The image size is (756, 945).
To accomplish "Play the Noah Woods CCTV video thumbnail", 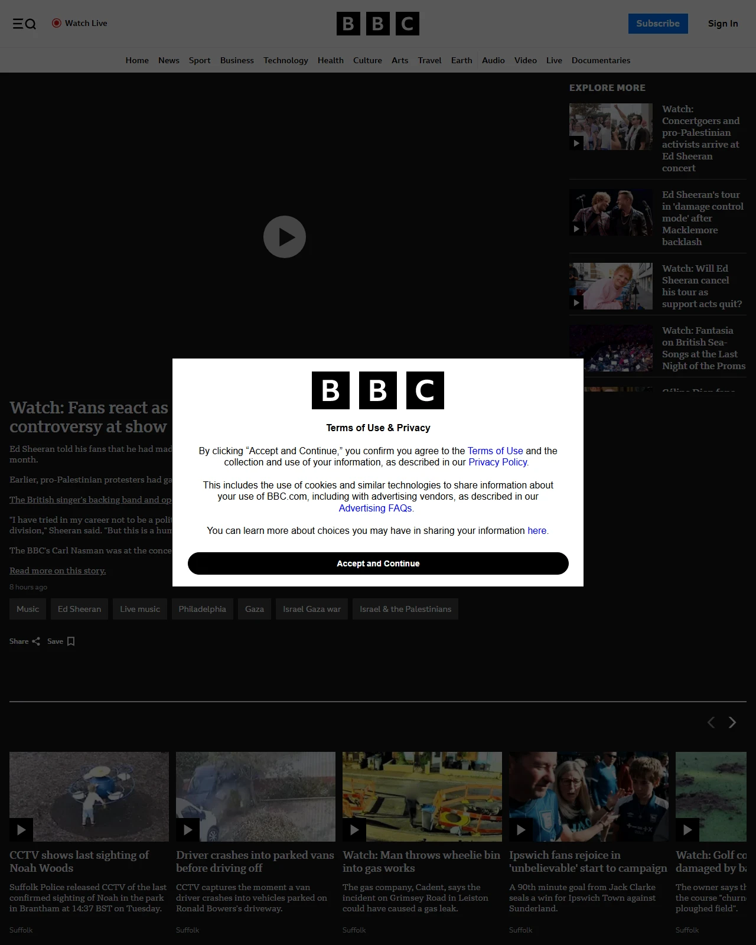I will 89,797.
